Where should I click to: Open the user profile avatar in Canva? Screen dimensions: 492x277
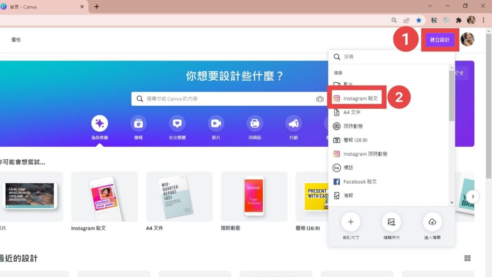[467, 39]
